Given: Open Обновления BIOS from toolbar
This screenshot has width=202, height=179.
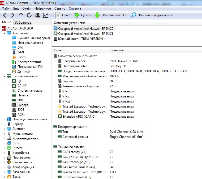Looking at the screenshot, I should coord(111,15).
